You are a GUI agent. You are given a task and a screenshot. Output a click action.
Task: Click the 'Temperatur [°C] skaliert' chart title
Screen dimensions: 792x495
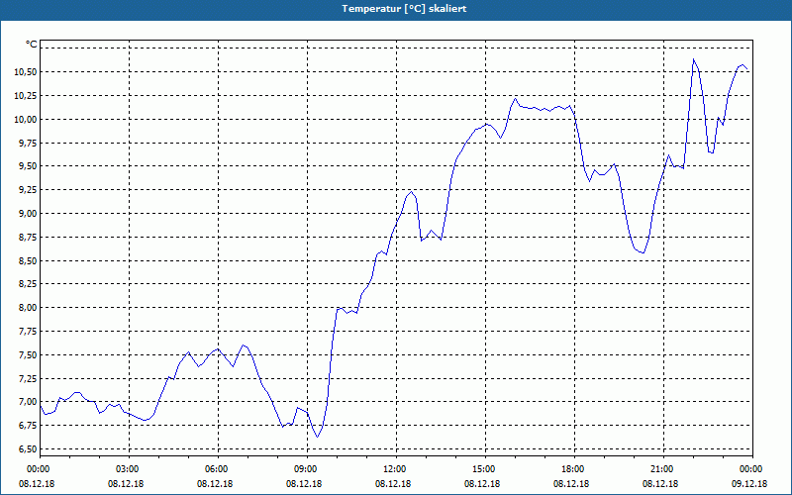pos(404,9)
